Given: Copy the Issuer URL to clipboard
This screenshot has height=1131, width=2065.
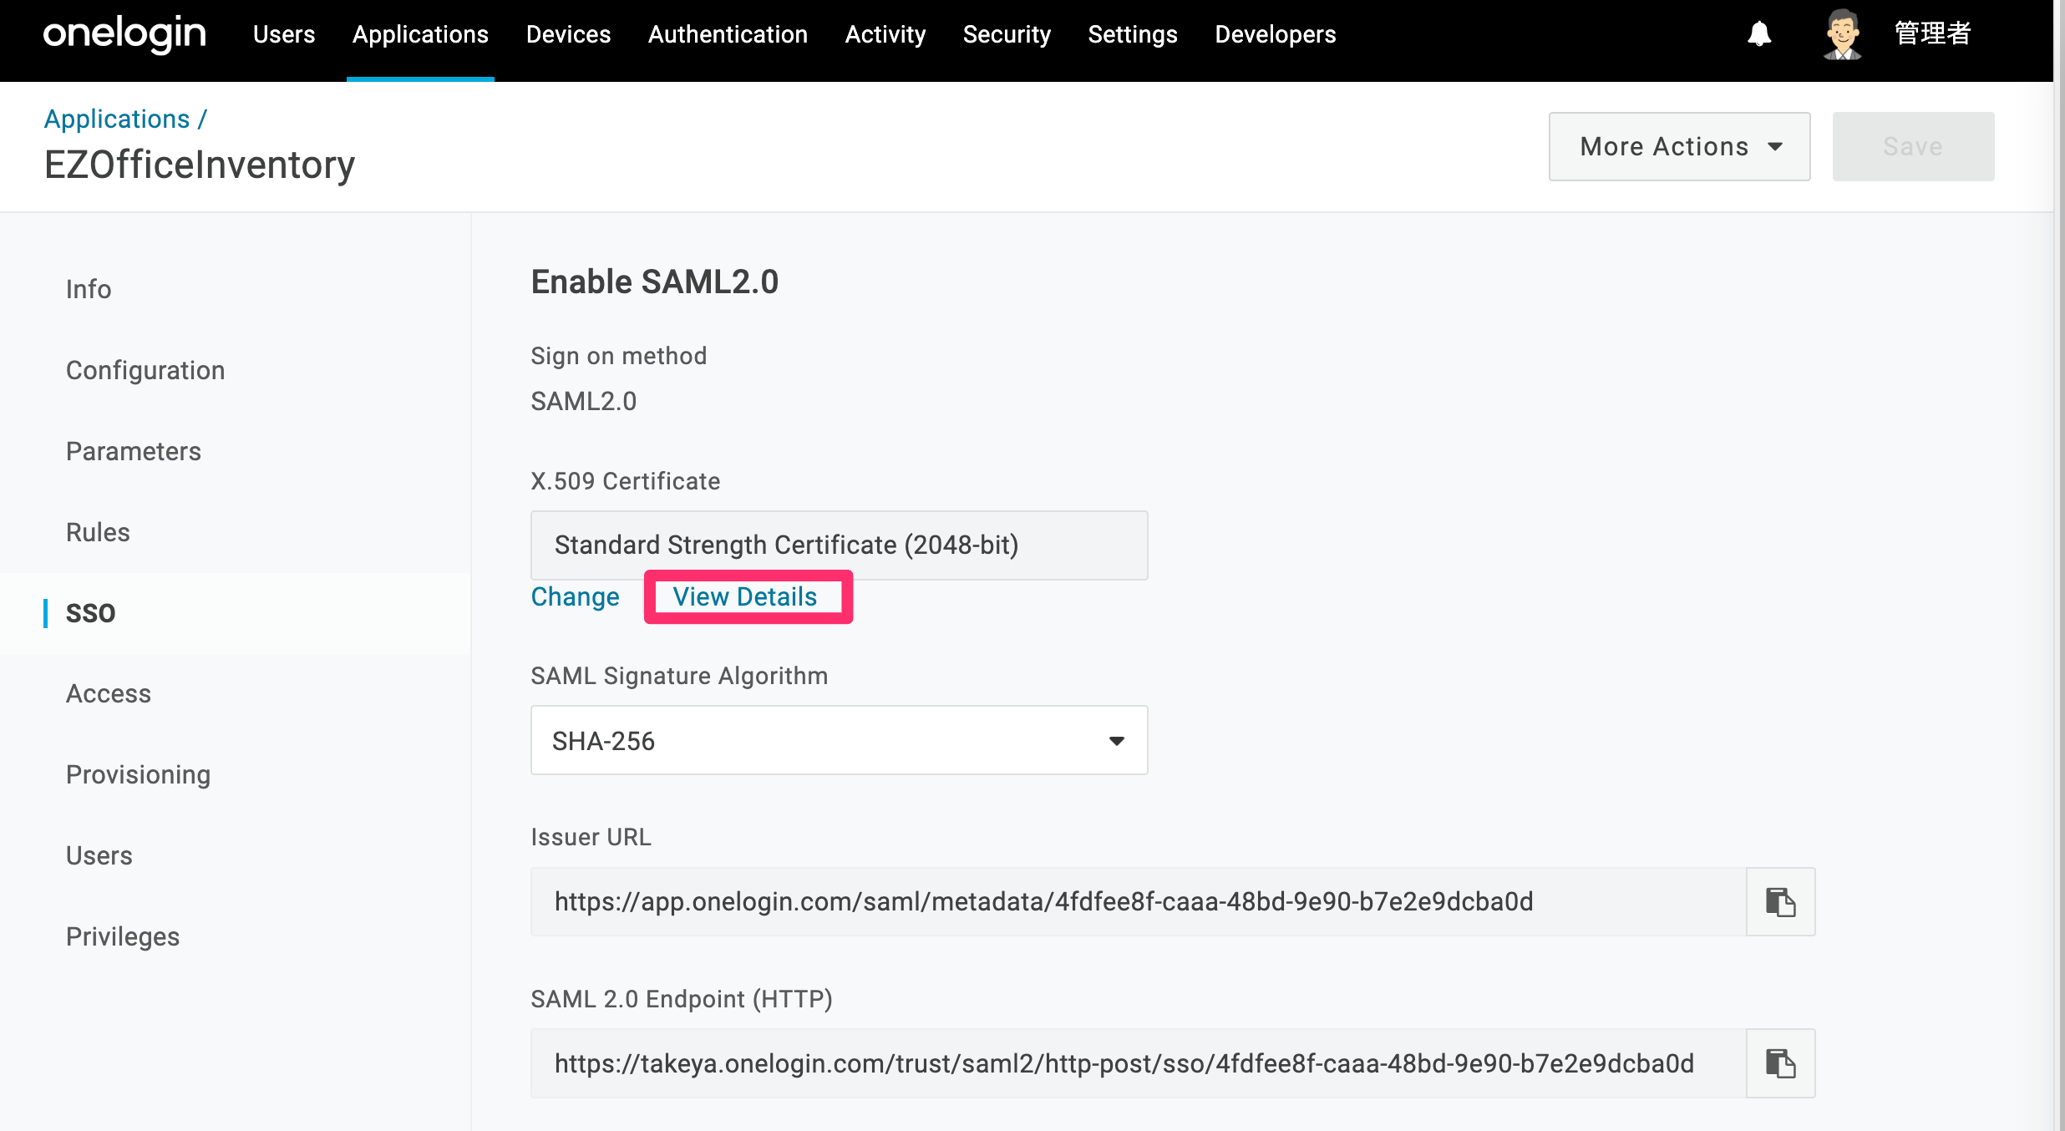Looking at the screenshot, I should pyautogui.click(x=1780, y=902).
